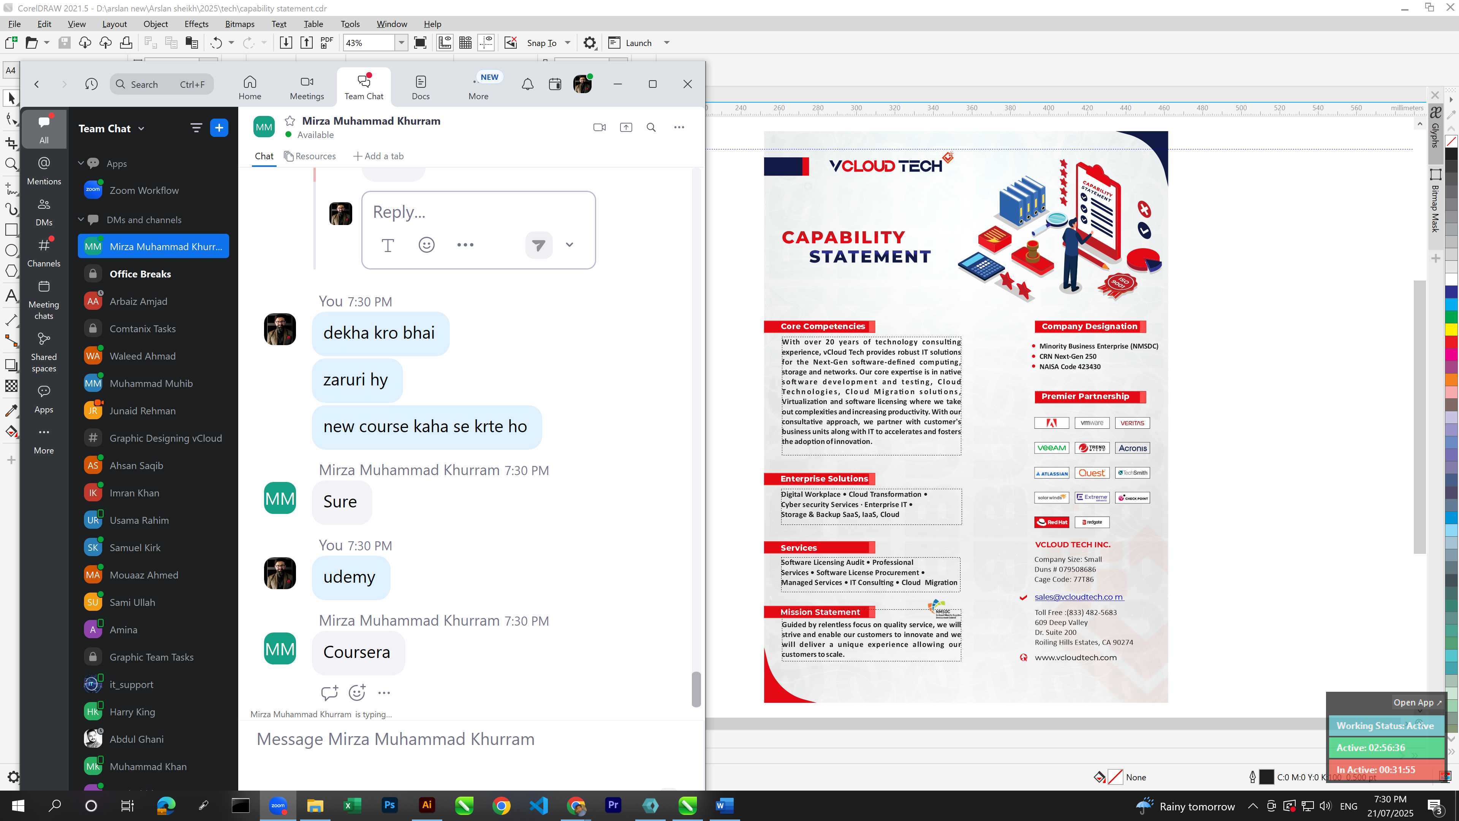Click the chat vertical scrollbar thumb

point(696,689)
